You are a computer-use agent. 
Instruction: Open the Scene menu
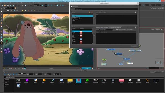(19, 3)
